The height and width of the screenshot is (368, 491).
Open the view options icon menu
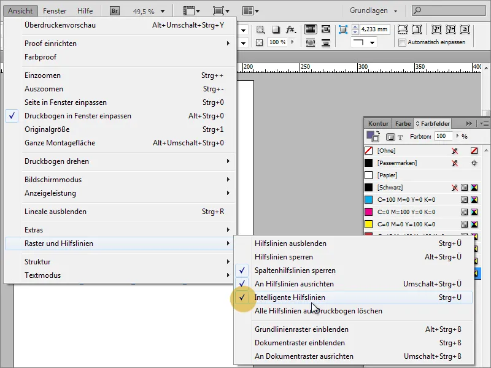[x=191, y=11]
